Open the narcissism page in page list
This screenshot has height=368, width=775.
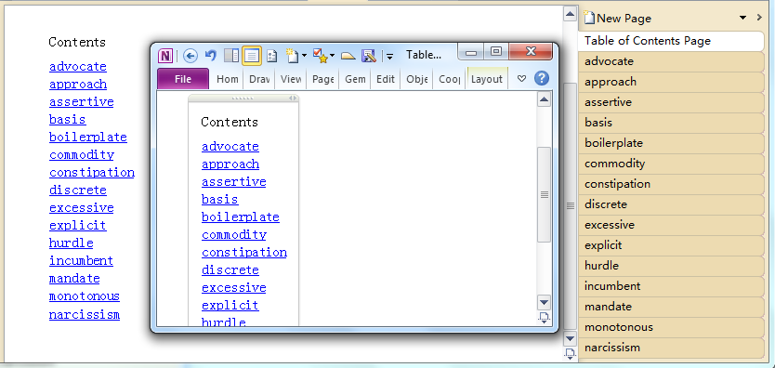pos(671,348)
